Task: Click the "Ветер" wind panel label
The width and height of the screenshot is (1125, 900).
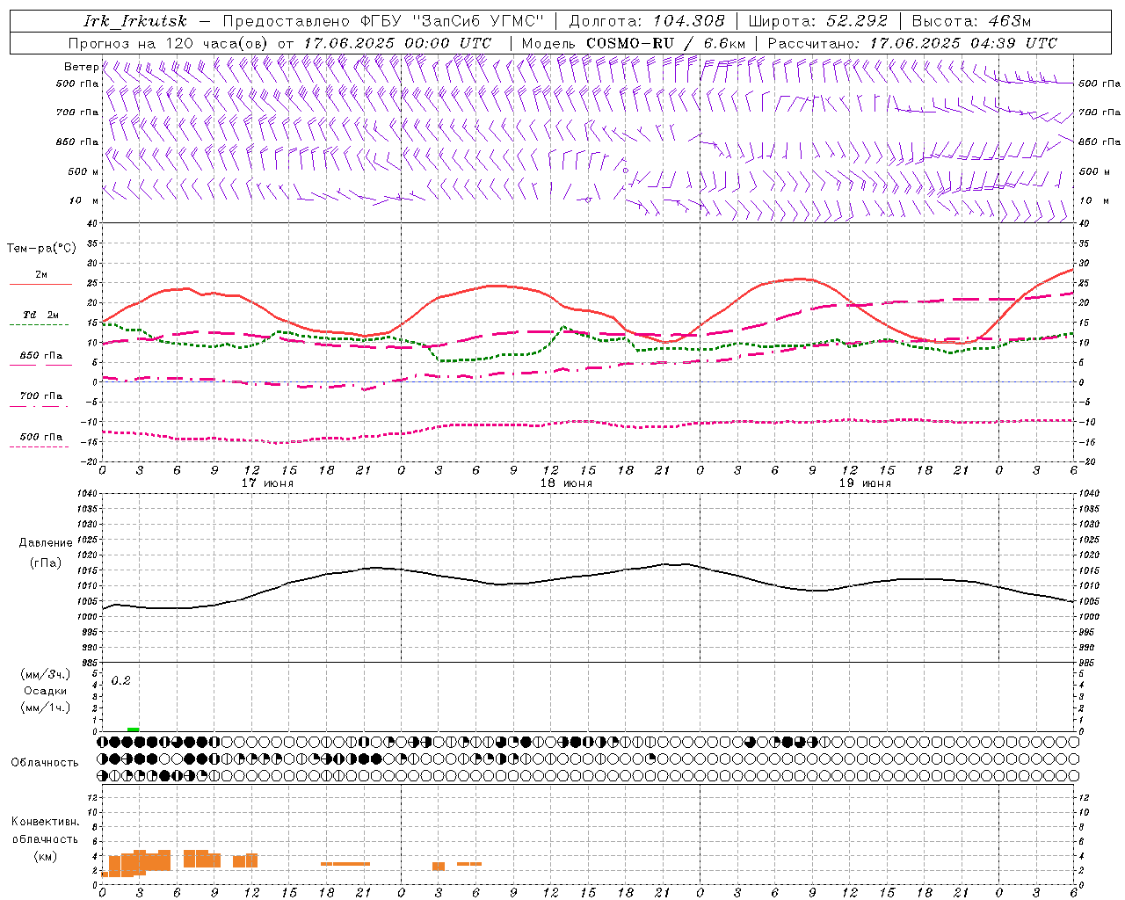Action: 82,67
